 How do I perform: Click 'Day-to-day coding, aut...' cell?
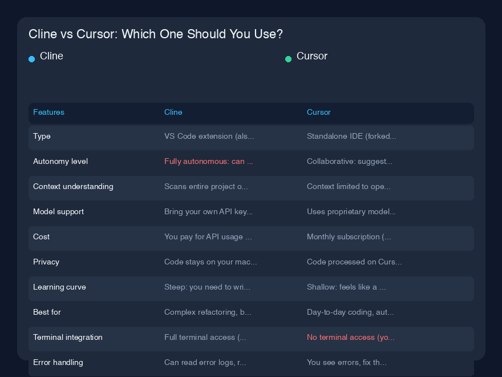pyautogui.click(x=350, y=312)
